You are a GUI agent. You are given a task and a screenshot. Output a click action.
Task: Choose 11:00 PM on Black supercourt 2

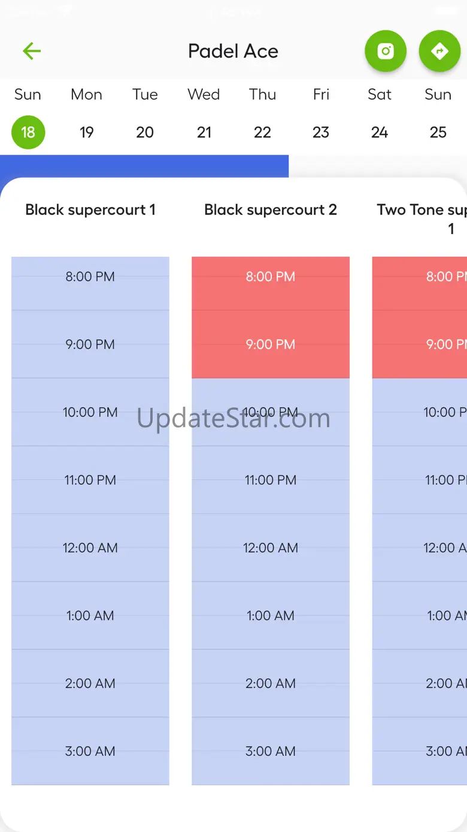point(271,480)
